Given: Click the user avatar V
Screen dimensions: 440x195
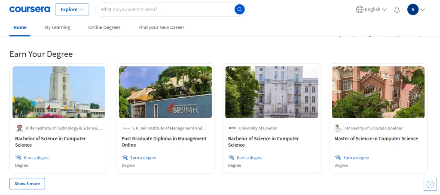Looking at the screenshot, I should (412, 9).
